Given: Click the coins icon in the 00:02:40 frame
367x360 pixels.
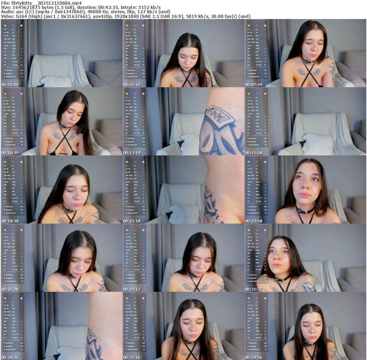Looking at the screenshot, I should [x=5, y=26].
